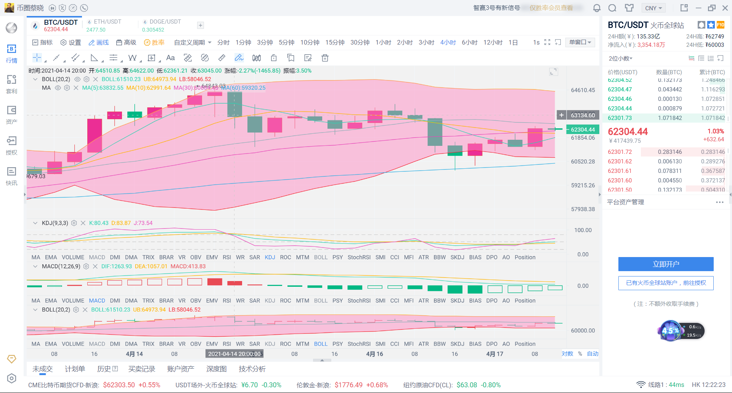Screen dimensions: 732x393
Task: Add a new symbol tab with plus button
Action: pos(201,26)
